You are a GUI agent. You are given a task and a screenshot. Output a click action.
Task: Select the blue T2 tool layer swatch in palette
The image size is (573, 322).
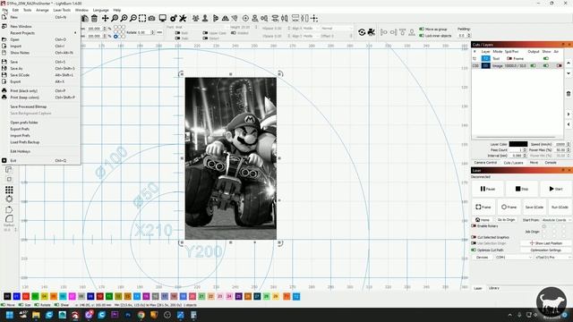(296, 296)
